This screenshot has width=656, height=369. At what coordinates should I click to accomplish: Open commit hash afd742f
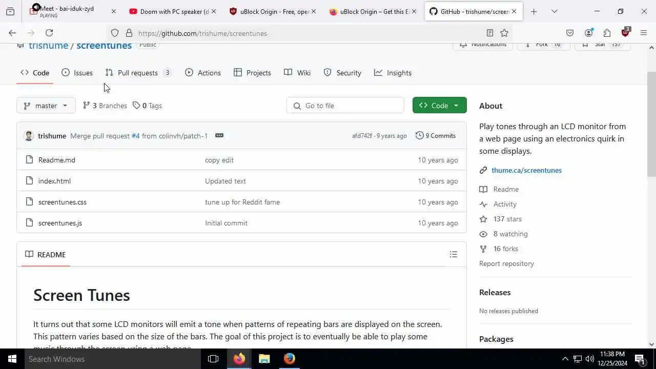coord(362,136)
